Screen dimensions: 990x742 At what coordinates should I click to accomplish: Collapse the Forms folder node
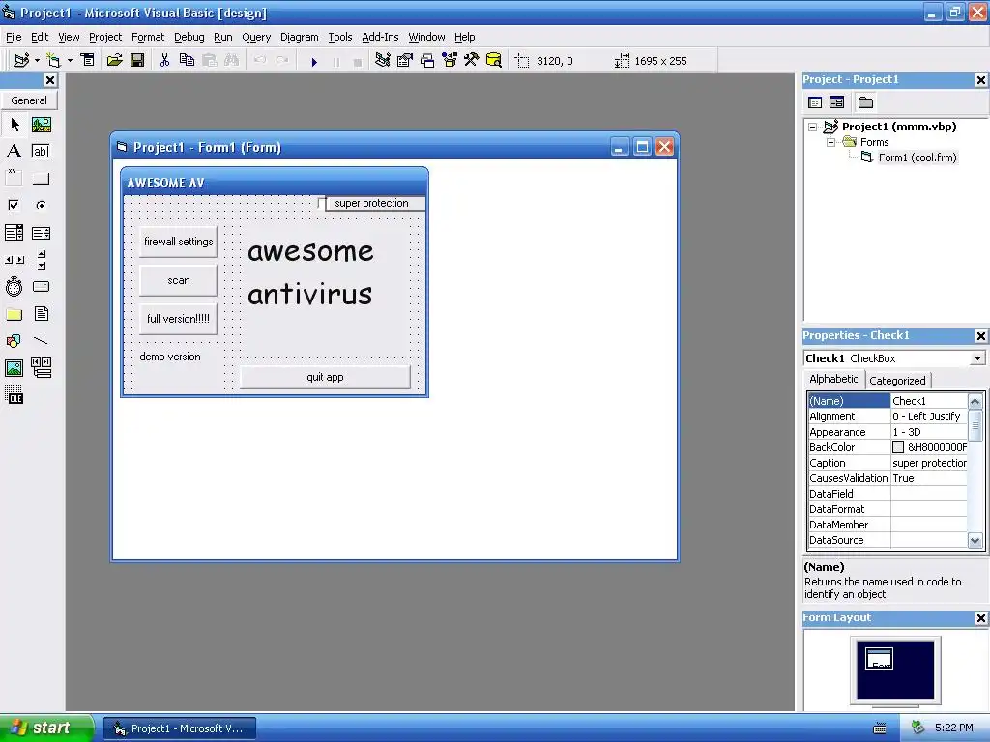click(x=831, y=143)
